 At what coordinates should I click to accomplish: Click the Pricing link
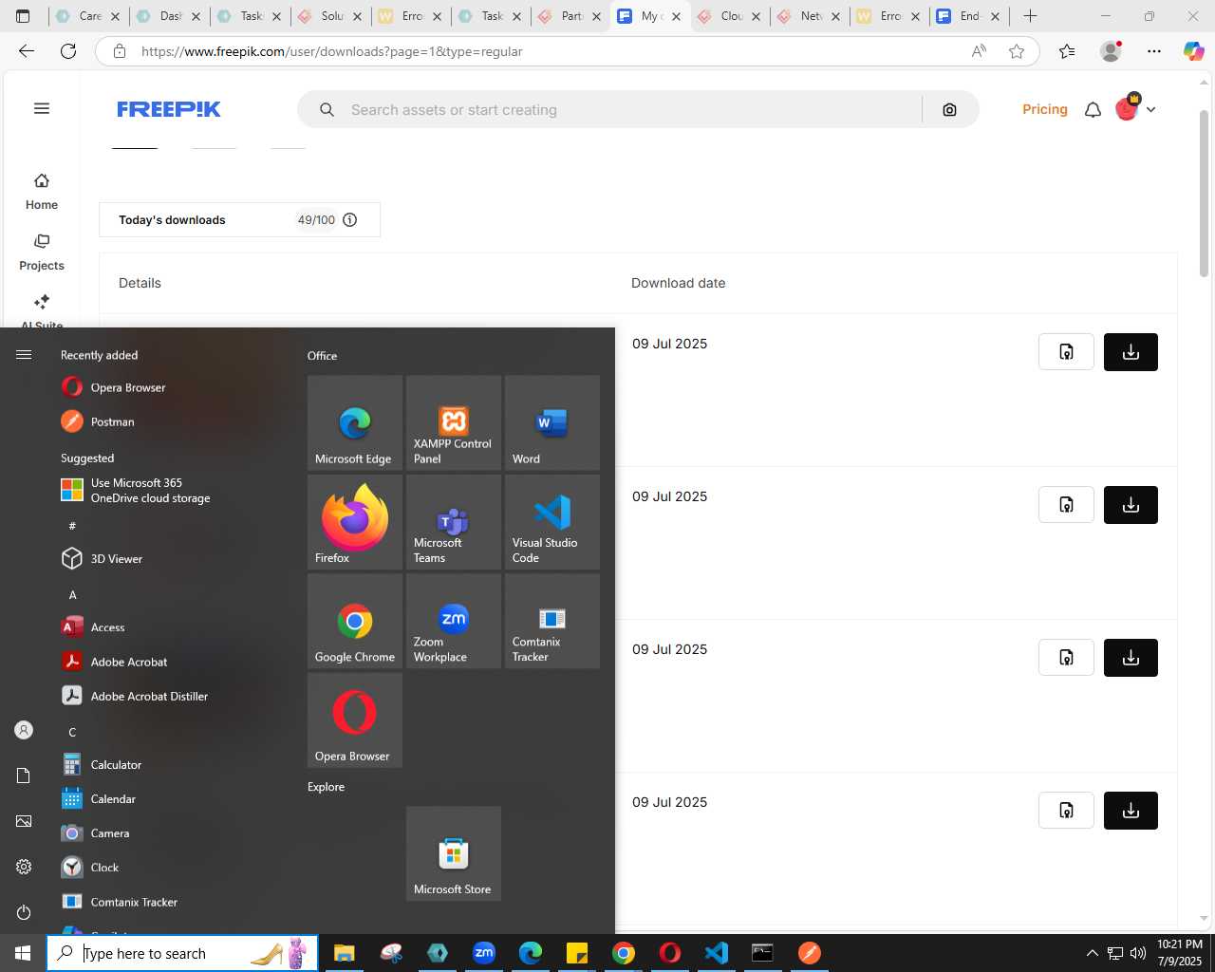click(x=1044, y=109)
